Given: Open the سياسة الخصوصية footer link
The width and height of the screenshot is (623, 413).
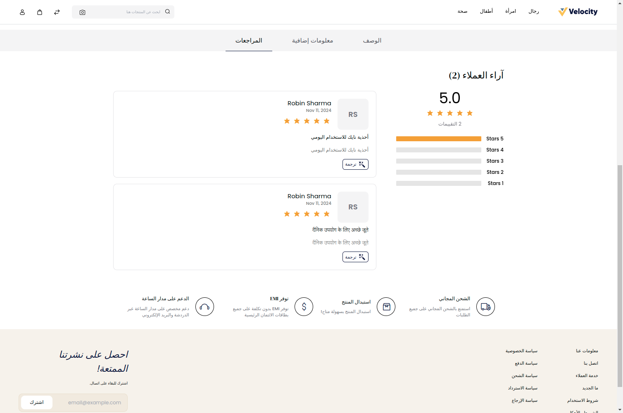Looking at the screenshot, I should [521, 351].
